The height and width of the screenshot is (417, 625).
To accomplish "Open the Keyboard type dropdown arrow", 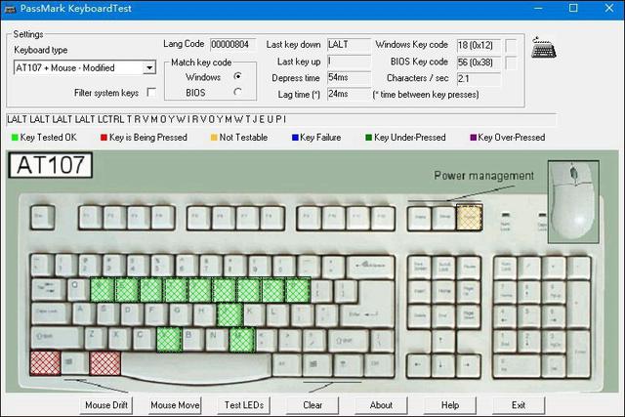I will click(x=149, y=67).
